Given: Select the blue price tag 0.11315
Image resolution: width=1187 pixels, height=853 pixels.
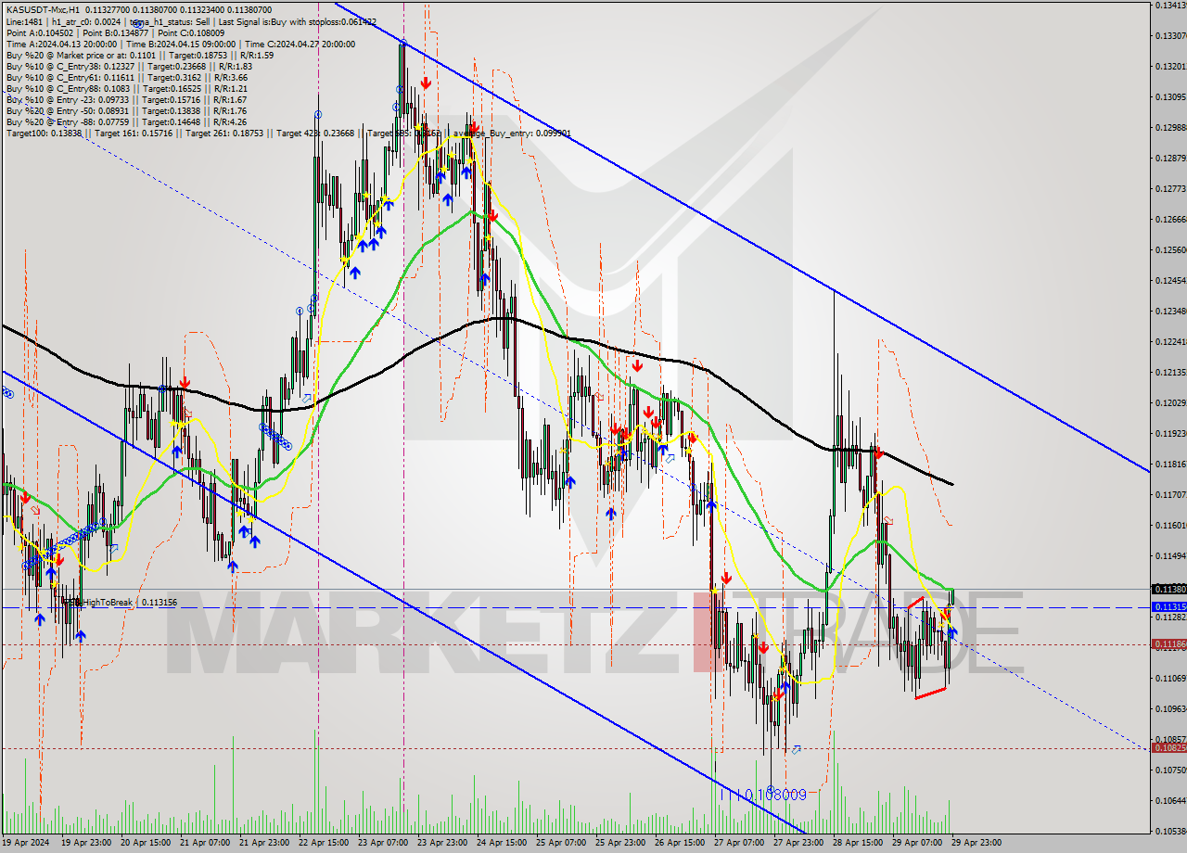Looking at the screenshot, I should point(1168,606).
